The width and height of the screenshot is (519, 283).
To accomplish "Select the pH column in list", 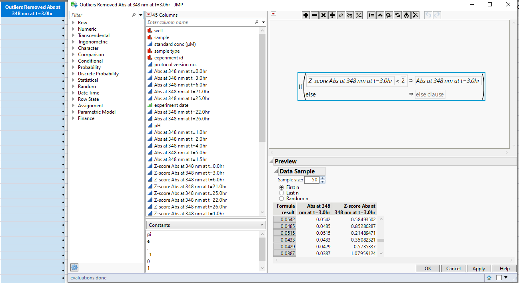I will [157, 126].
